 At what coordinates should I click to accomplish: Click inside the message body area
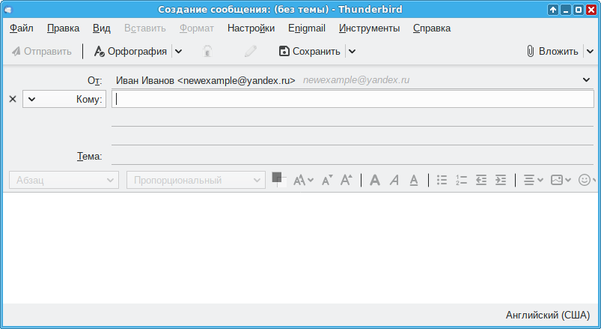(301, 248)
